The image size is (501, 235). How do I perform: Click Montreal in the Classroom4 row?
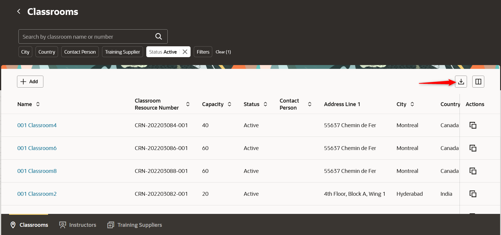tap(407, 125)
